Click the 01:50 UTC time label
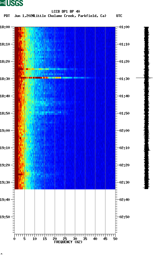 124,113
